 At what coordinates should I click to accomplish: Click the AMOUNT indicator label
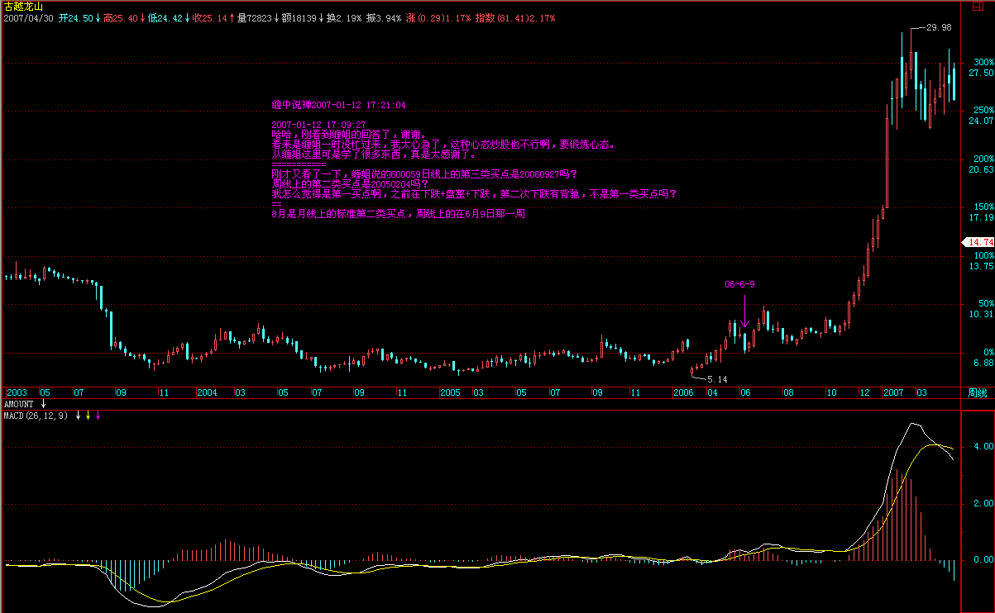click(19, 404)
